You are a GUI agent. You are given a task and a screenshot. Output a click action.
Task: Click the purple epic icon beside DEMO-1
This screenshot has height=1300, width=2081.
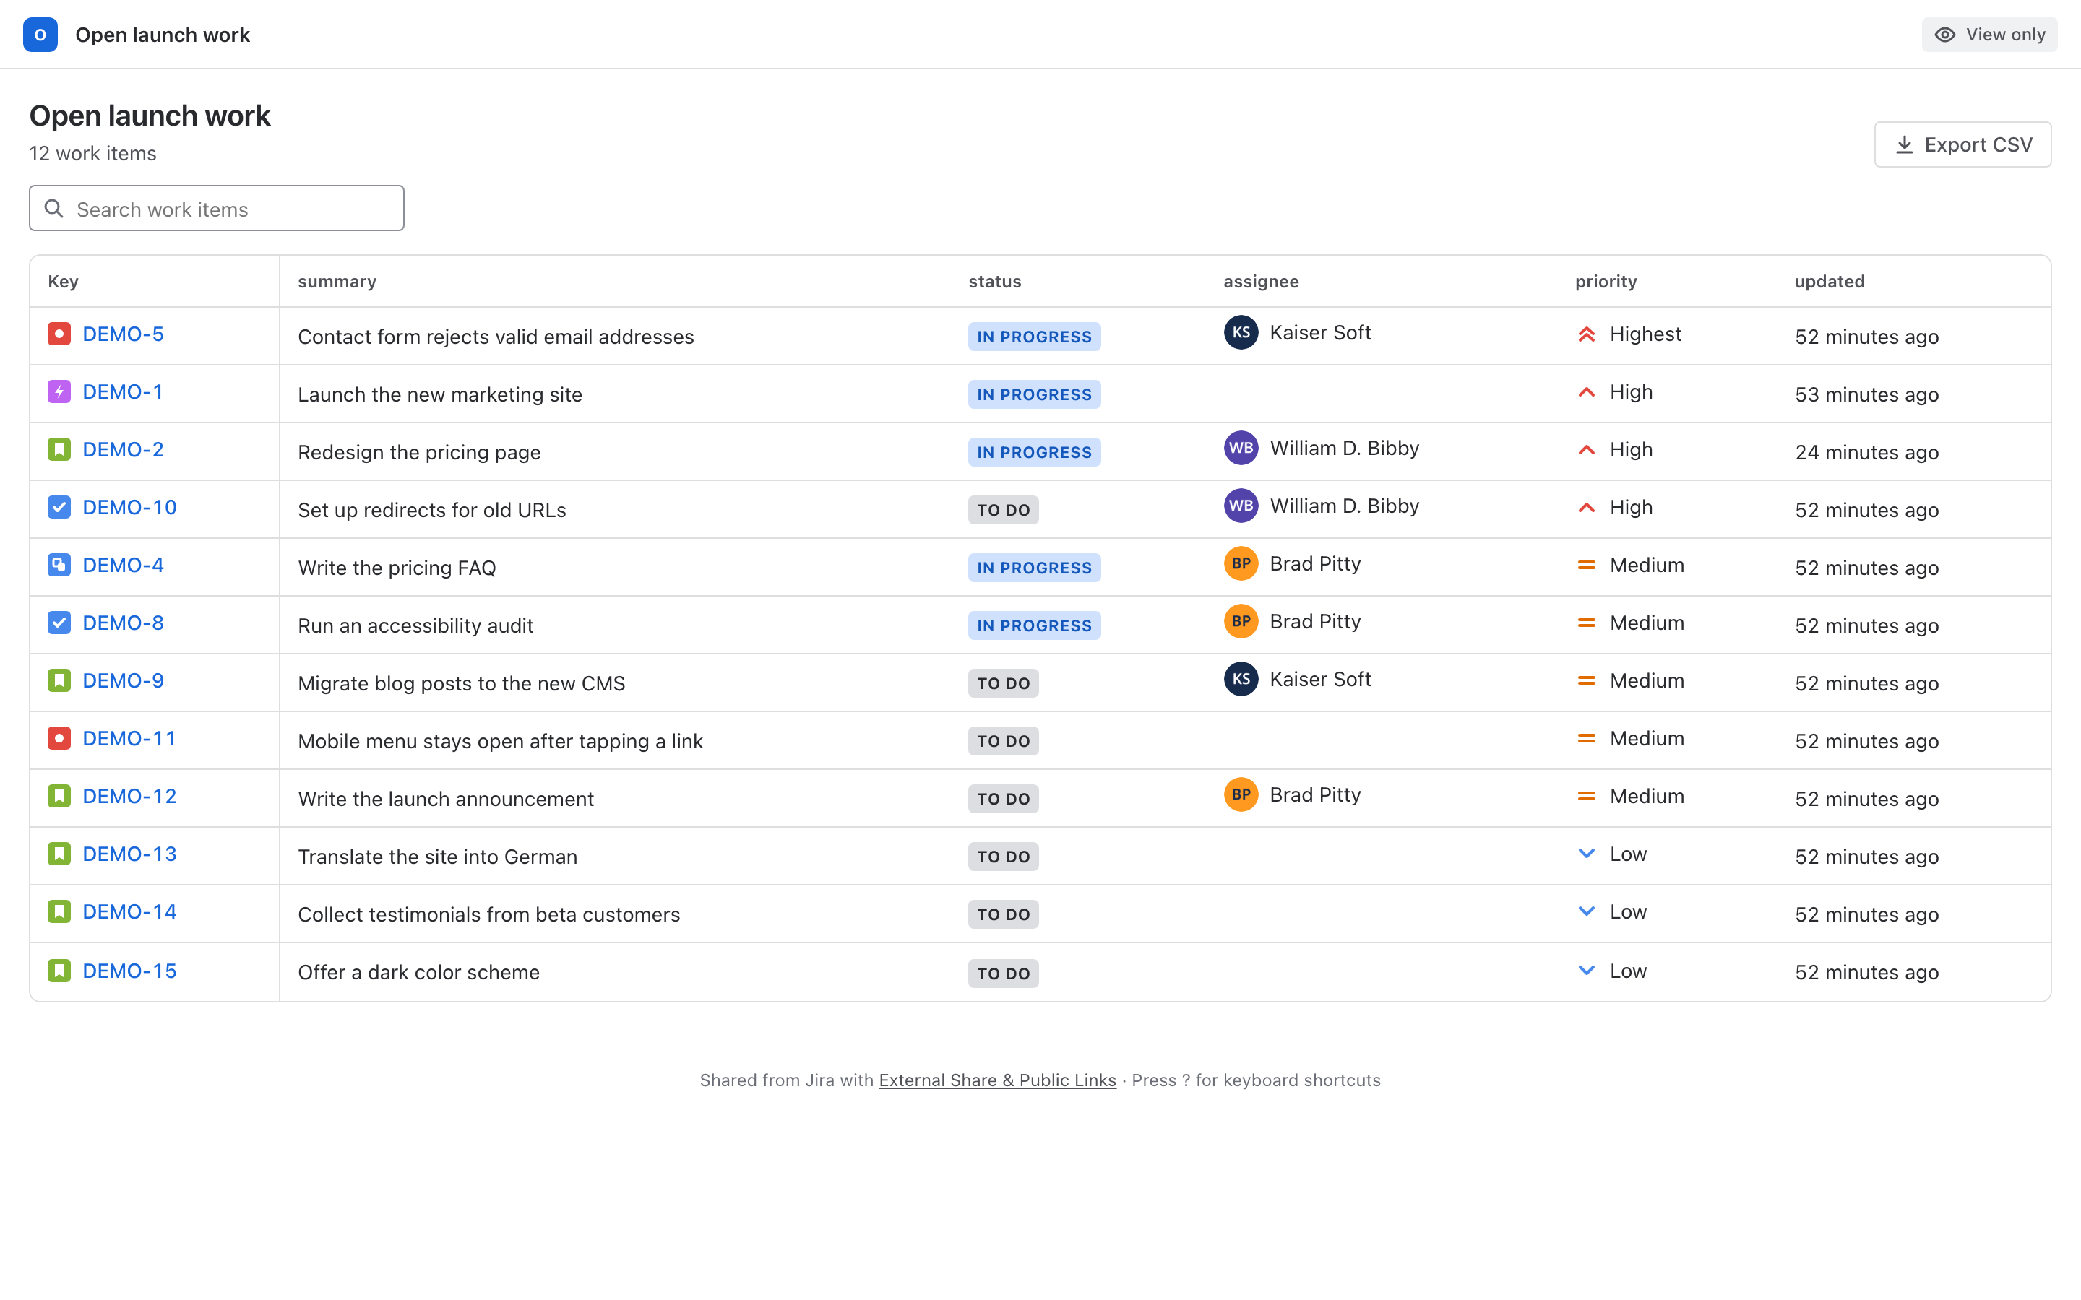[x=59, y=391]
